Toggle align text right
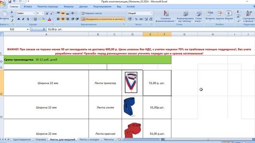The height and width of the screenshot is (143, 255). (67, 19)
